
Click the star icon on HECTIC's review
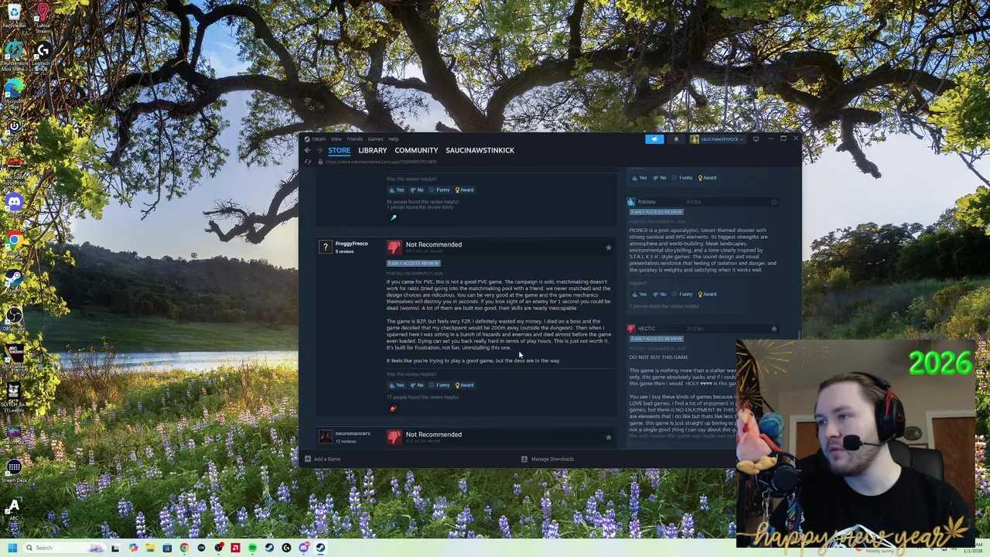[x=773, y=329]
